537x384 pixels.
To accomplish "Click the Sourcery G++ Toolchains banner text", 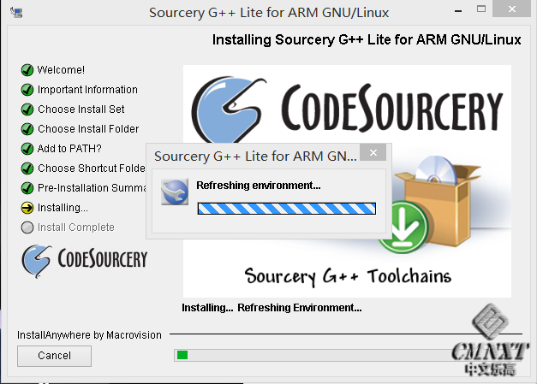I will [347, 276].
